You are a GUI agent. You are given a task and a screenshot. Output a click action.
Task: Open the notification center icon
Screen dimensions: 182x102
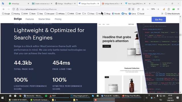pyautogui.click(x=177, y=98)
